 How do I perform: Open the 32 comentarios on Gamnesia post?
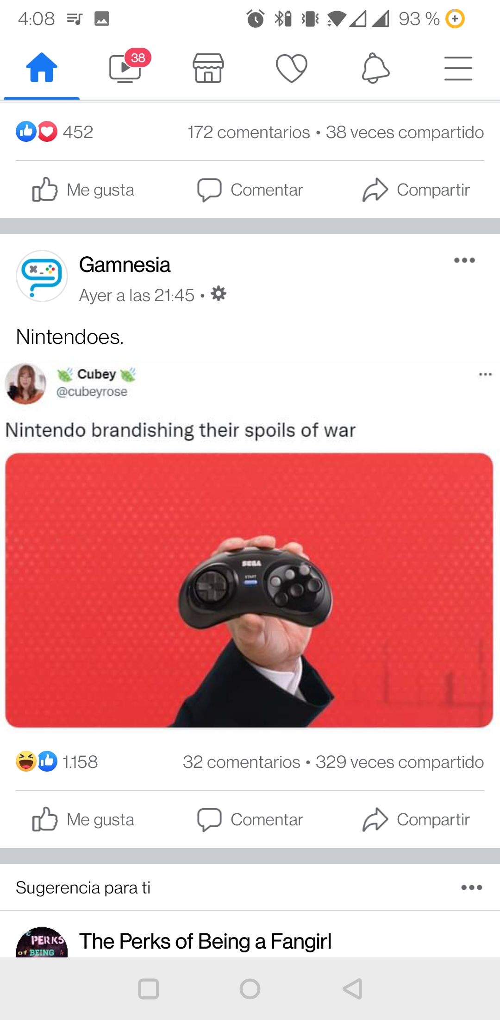241,762
